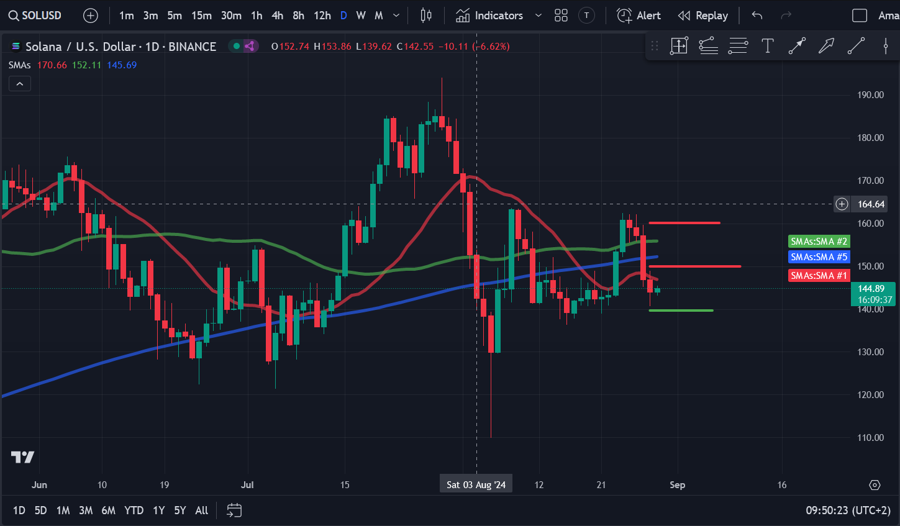The image size is (900, 526).
Task: Switch to the 4h interval
Action: pyautogui.click(x=278, y=16)
